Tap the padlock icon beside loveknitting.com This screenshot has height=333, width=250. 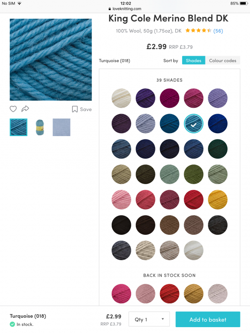(x=109, y=9)
